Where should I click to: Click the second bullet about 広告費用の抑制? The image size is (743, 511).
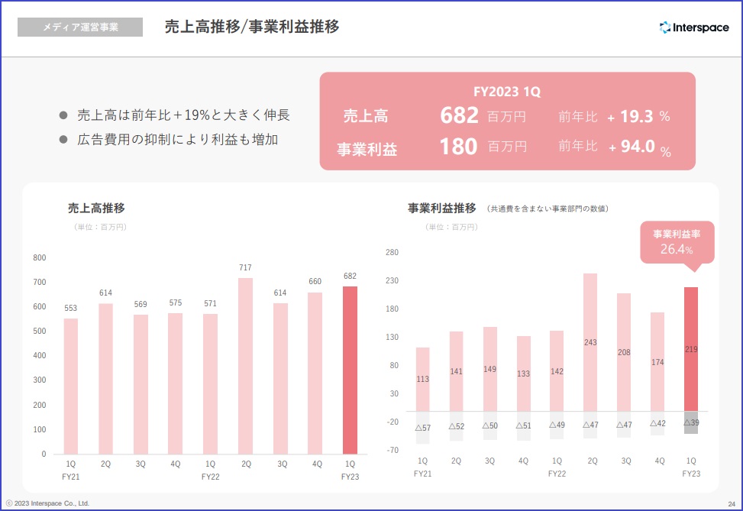[x=177, y=140]
